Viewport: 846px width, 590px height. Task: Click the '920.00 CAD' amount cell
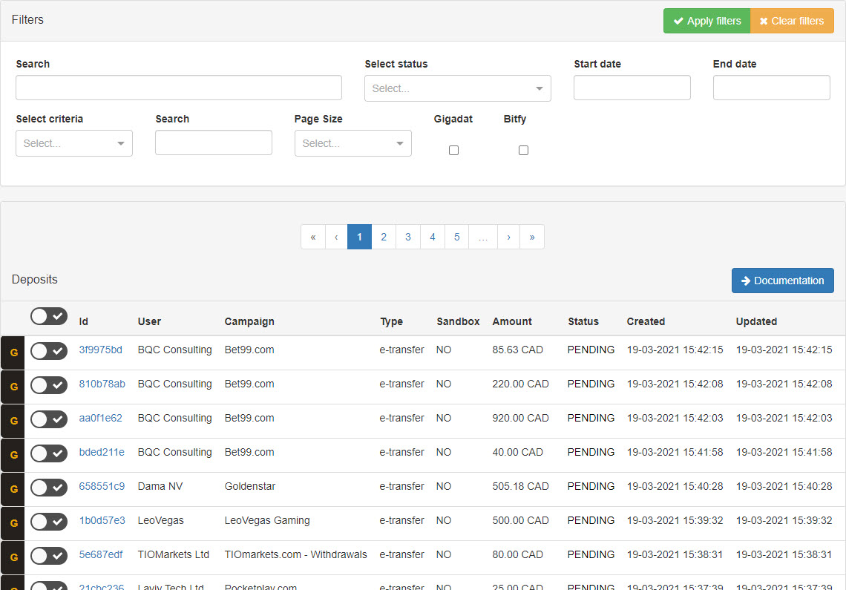point(520,418)
